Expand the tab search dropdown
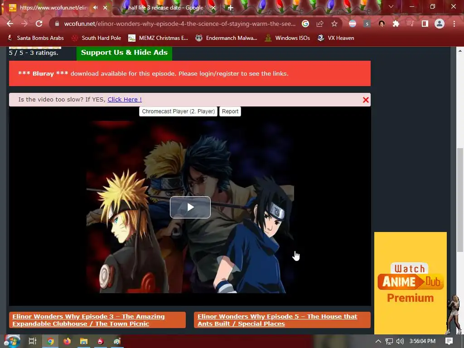The height and width of the screenshot is (348, 464). pos(391,6)
